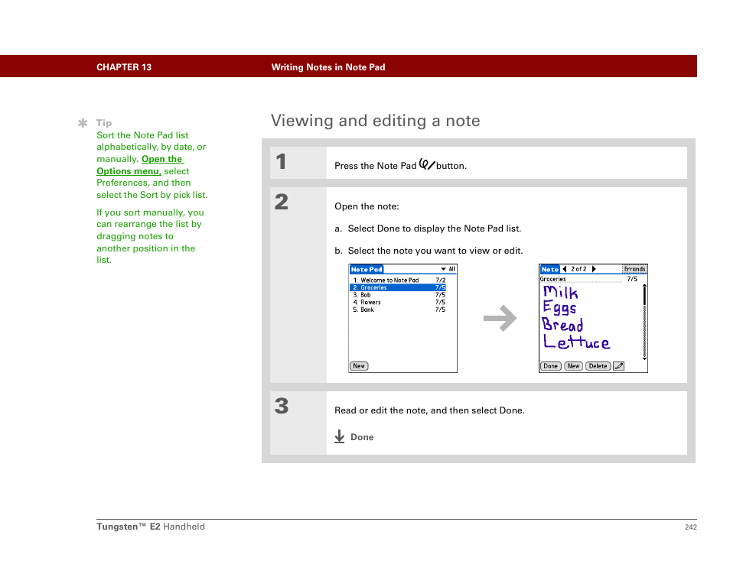Open the Flowers note in the list
Screen dimensions: 730x564
point(398,302)
